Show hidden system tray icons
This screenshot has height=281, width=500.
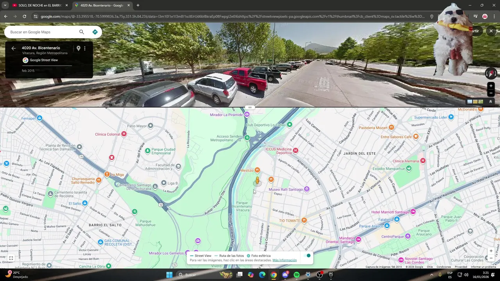pos(432,275)
